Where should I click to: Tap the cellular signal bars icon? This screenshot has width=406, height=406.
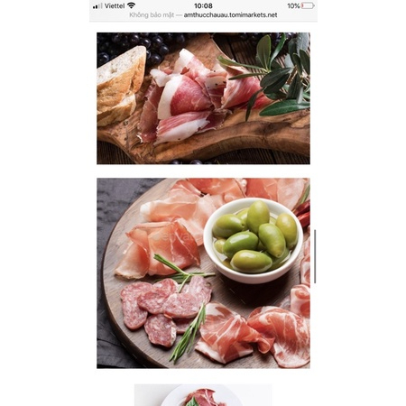(x=97, y=6)
